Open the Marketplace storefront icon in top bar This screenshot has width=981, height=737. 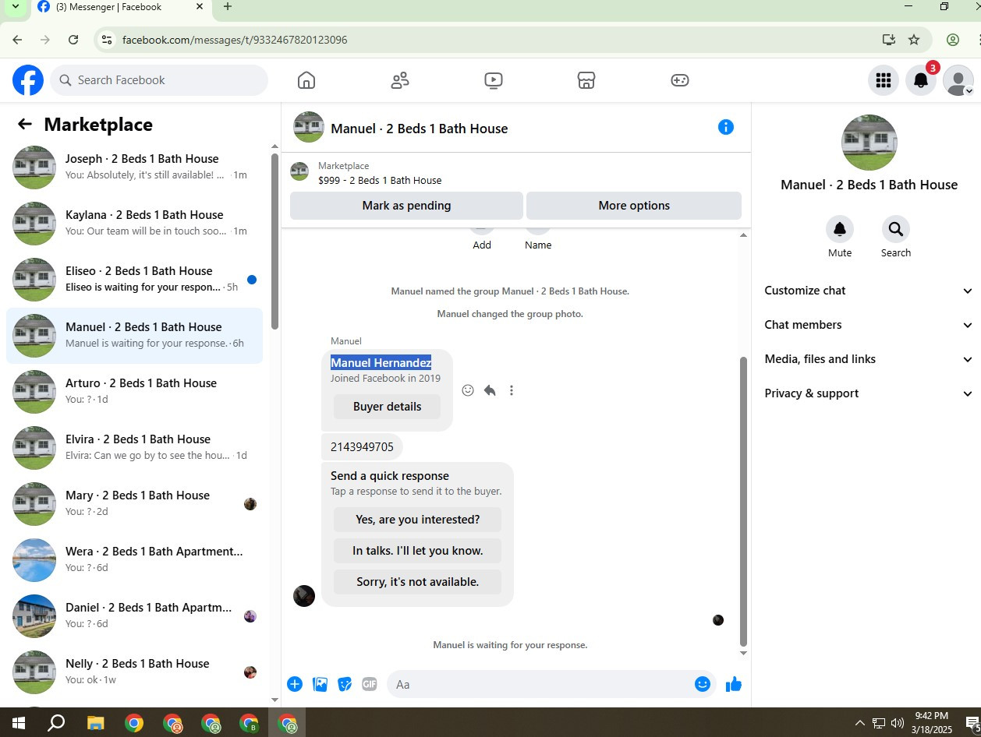[x=586, y=80]
